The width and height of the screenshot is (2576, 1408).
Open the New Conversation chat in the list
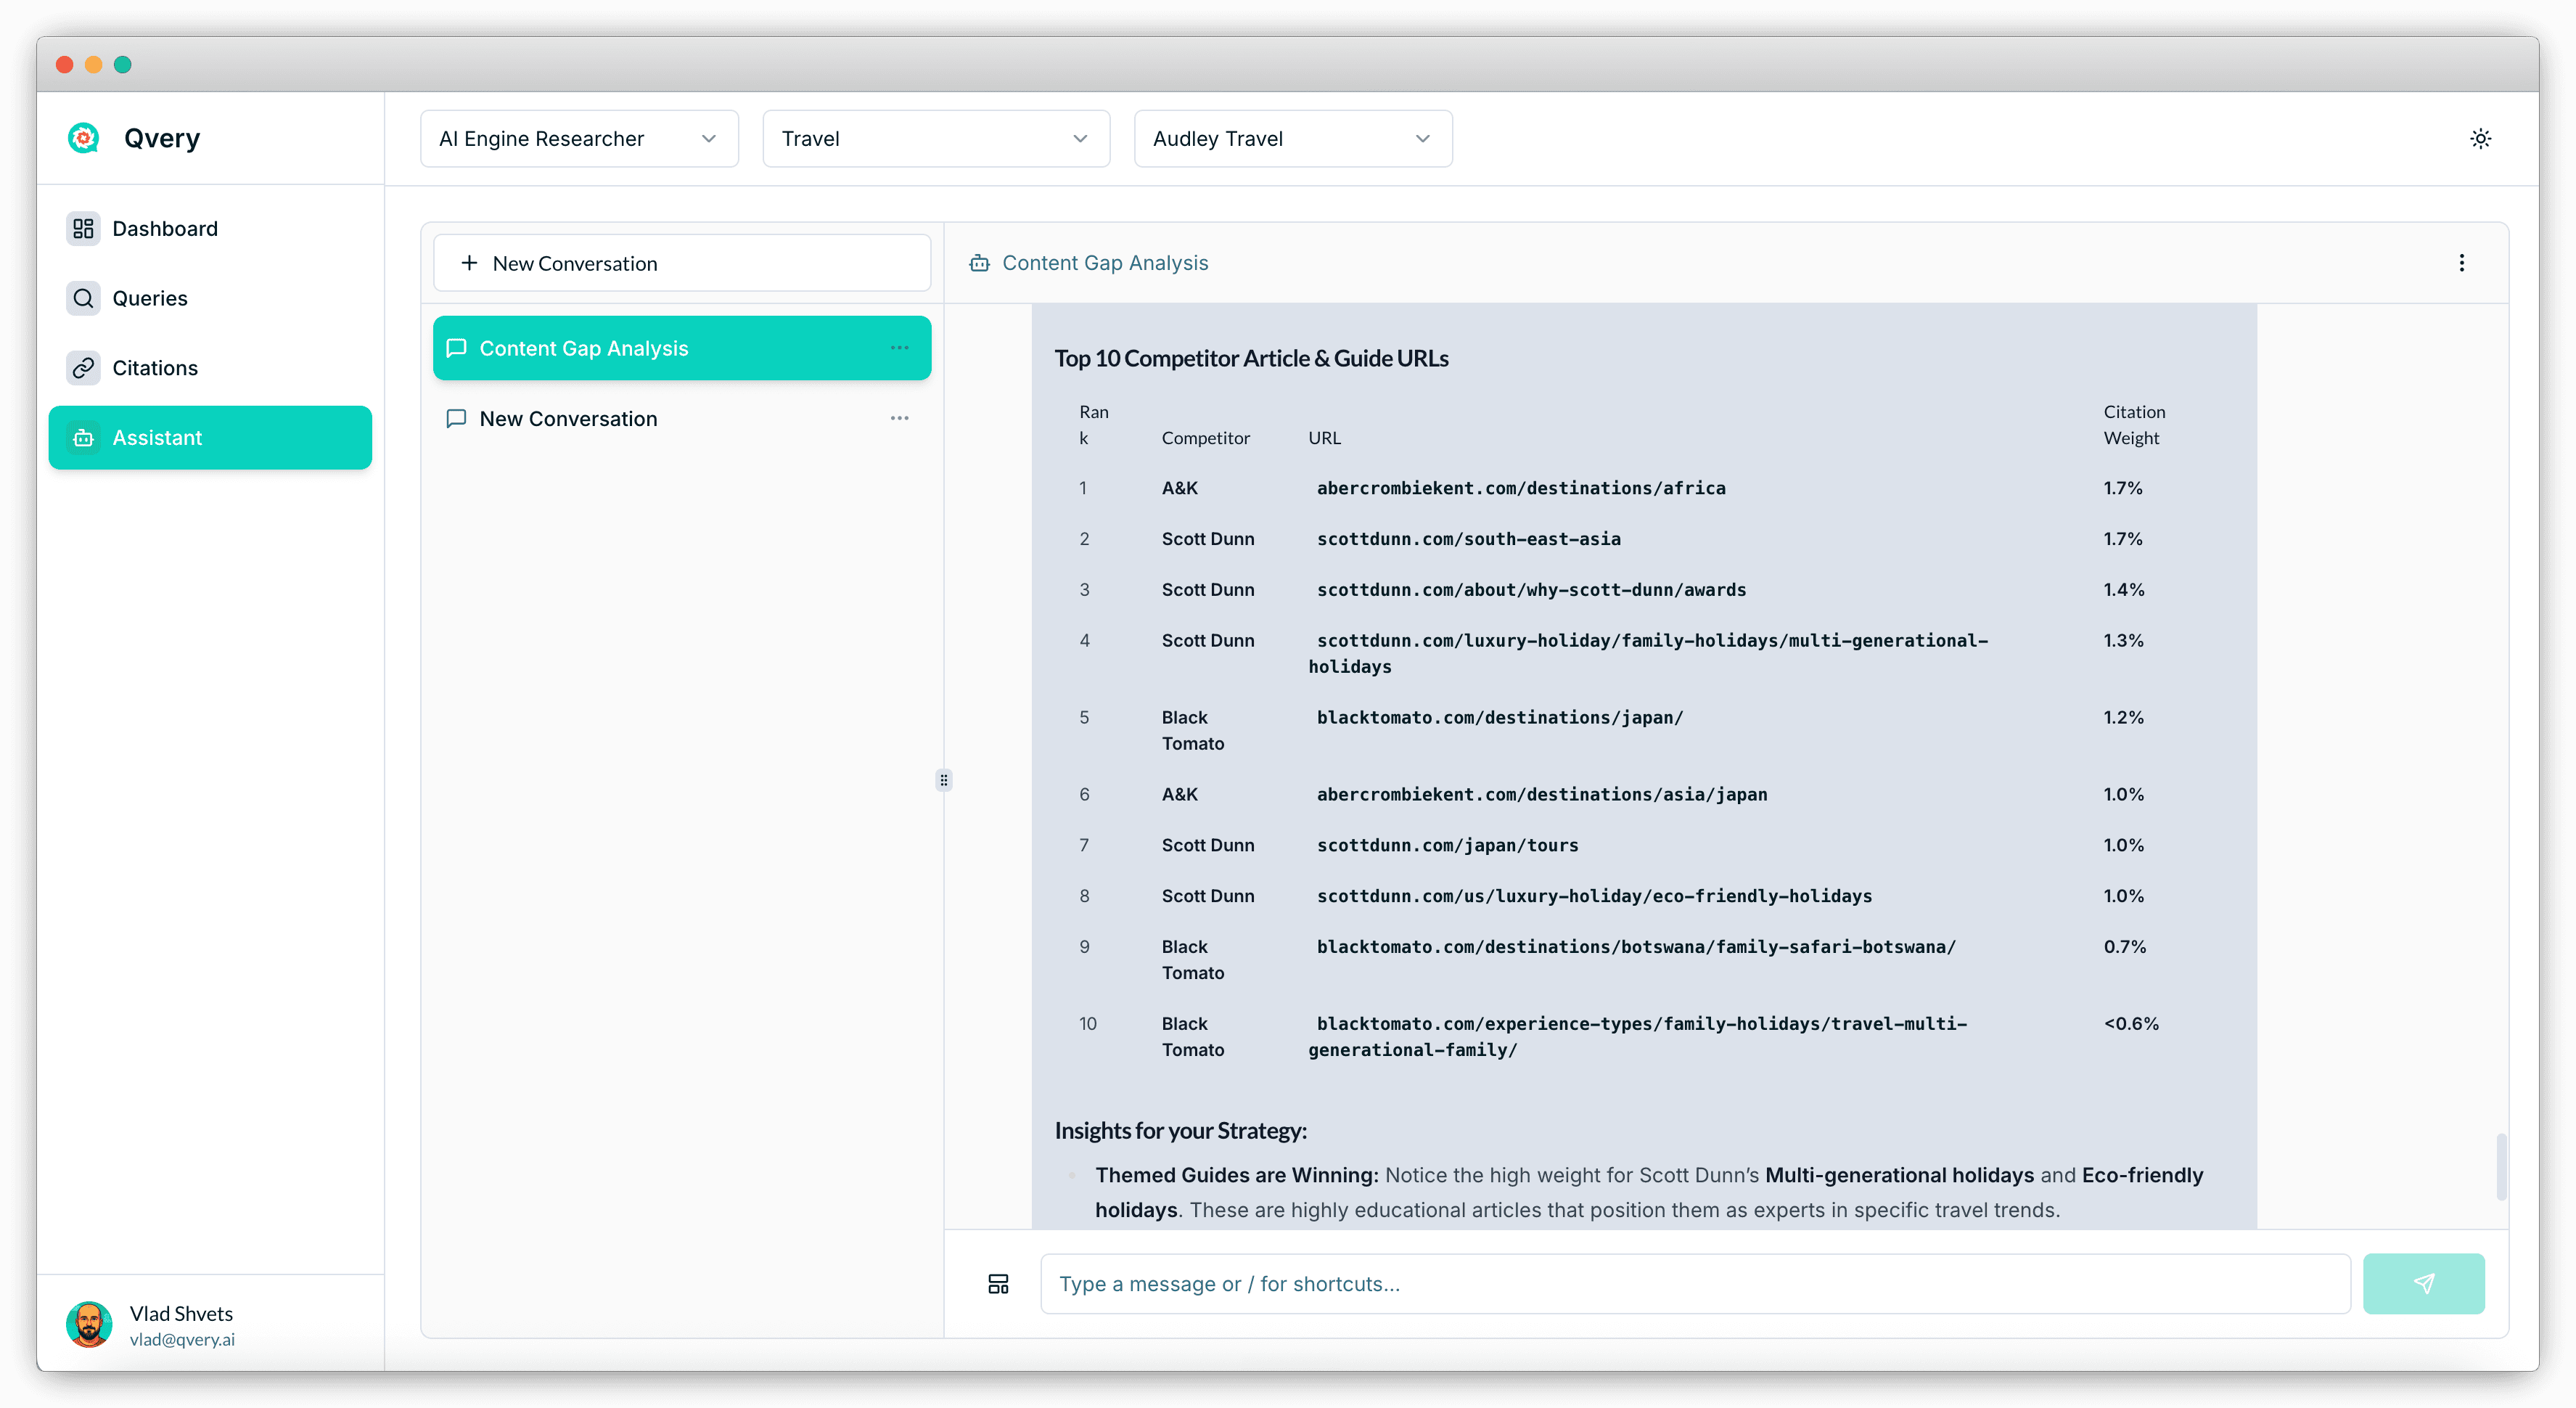682,419
